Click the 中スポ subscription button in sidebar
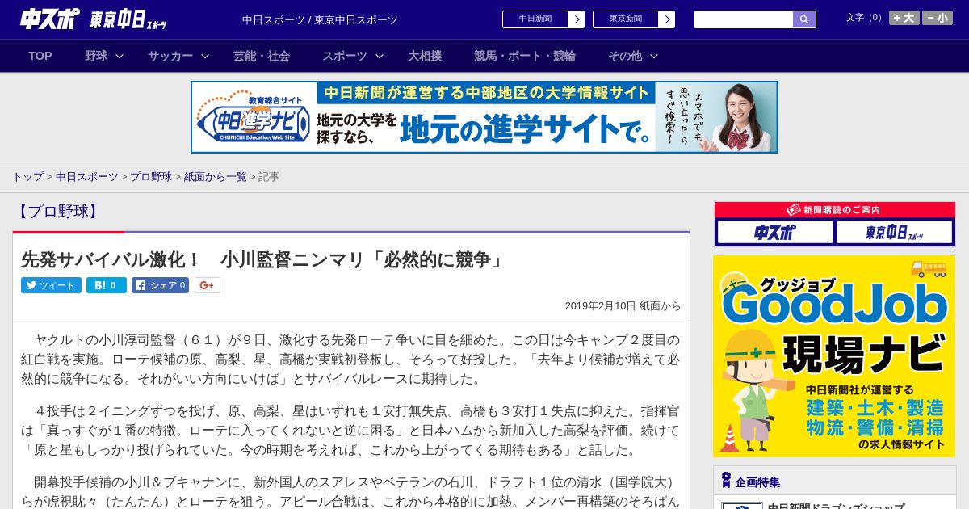 tap(775, 233)
